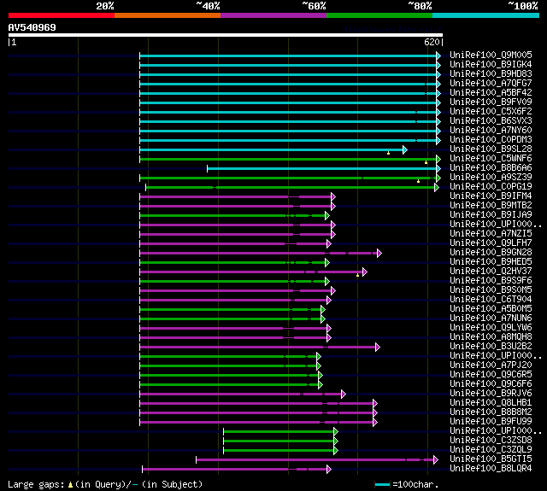Select the UniRef100_B8LQR4 label
Screen dimensions: 547x491
coord(491,469)
